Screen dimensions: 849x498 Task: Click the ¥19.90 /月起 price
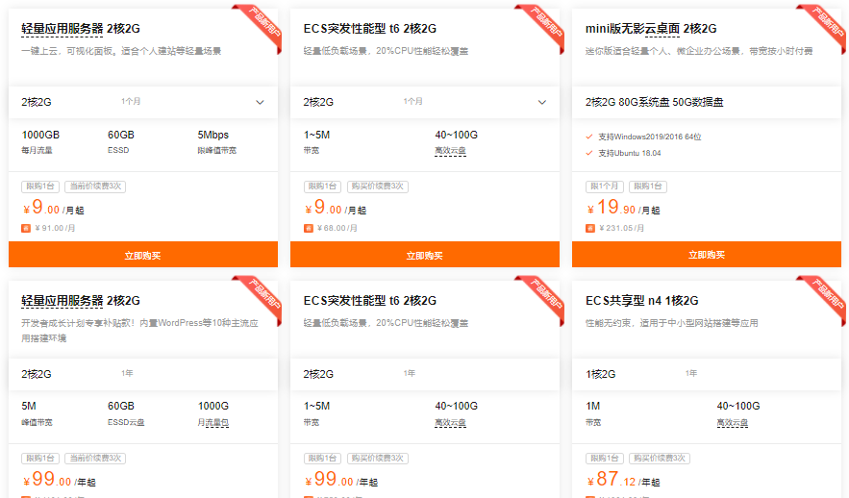(623, 208)
